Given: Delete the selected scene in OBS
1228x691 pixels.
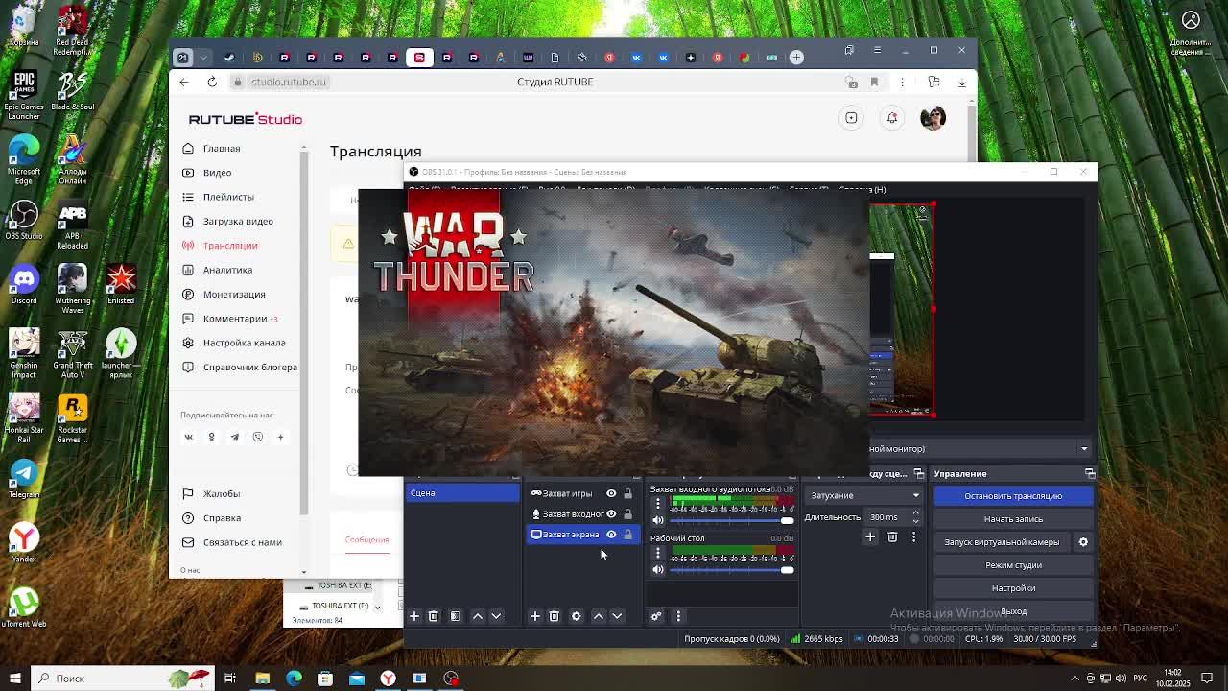Looking at the screenshot, I should 433,616.
